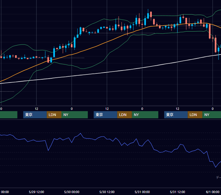
Task: Pick the LDN session block for 5/31
Action: (x=195, y=115)
